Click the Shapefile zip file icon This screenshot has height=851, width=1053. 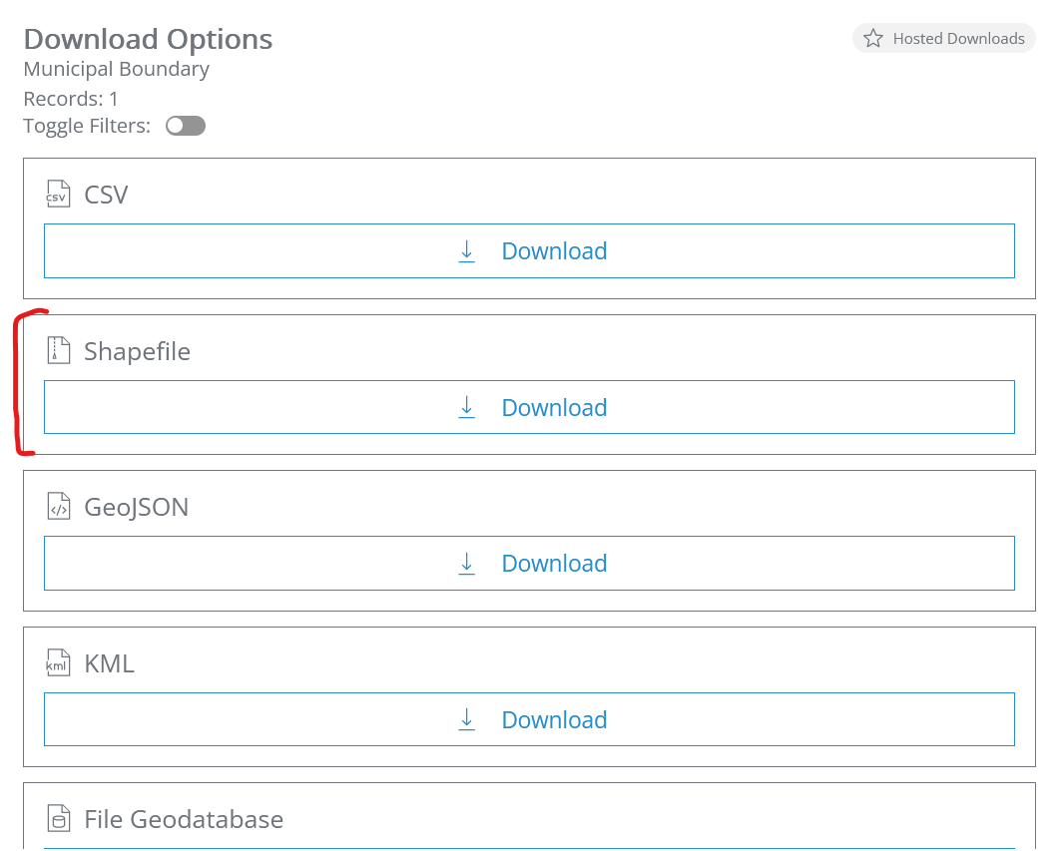point(59,350)
